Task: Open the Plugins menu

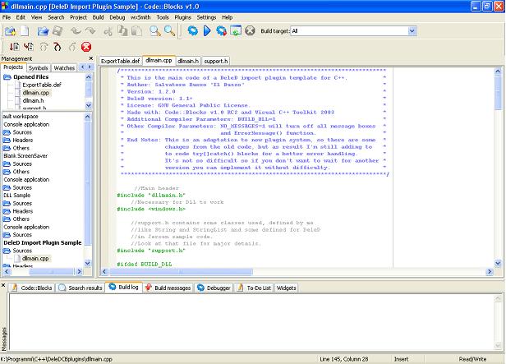Action: [182, 17]
